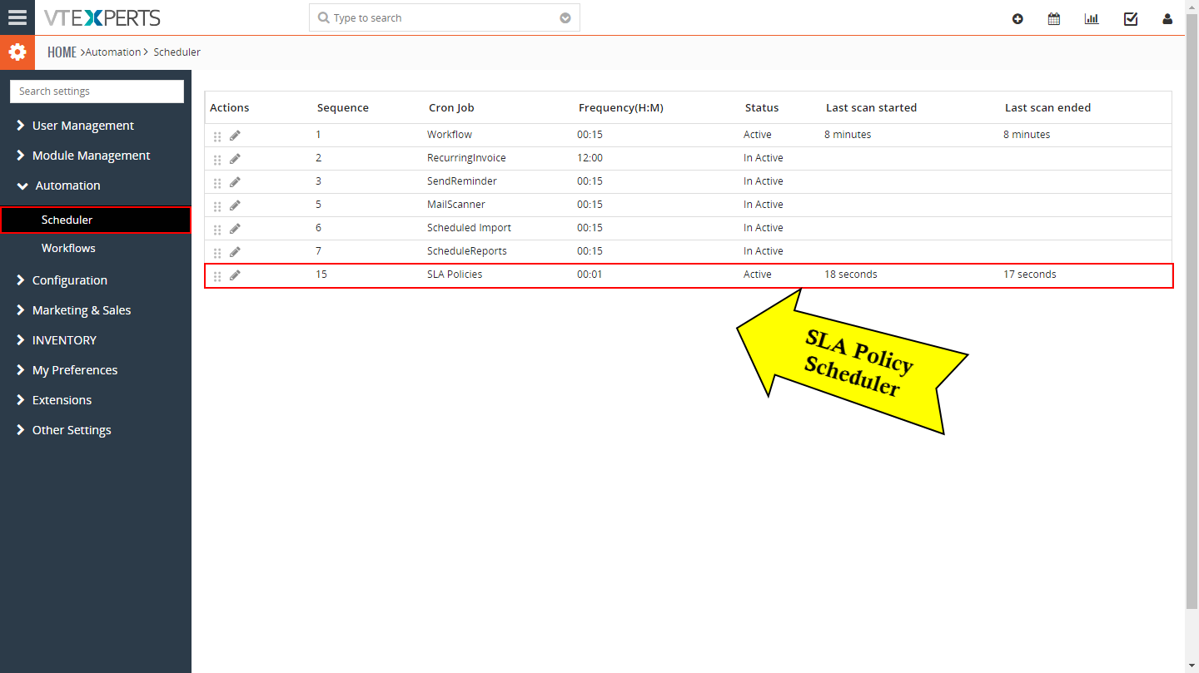The width and height of the screenshot is (1199, 673).
Task: Grab the Workflow row drag handle
Action: click(x=217, y=136)
